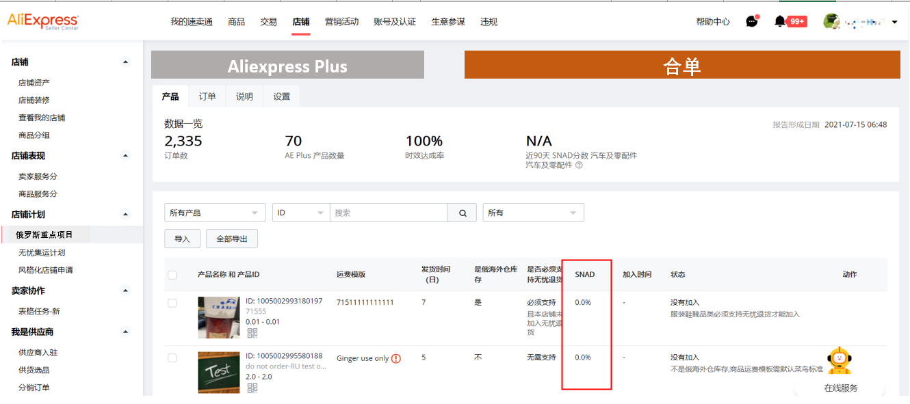Click the 加入时间 column header
This screenshot has height=404, width=910.
coord(637,275)
